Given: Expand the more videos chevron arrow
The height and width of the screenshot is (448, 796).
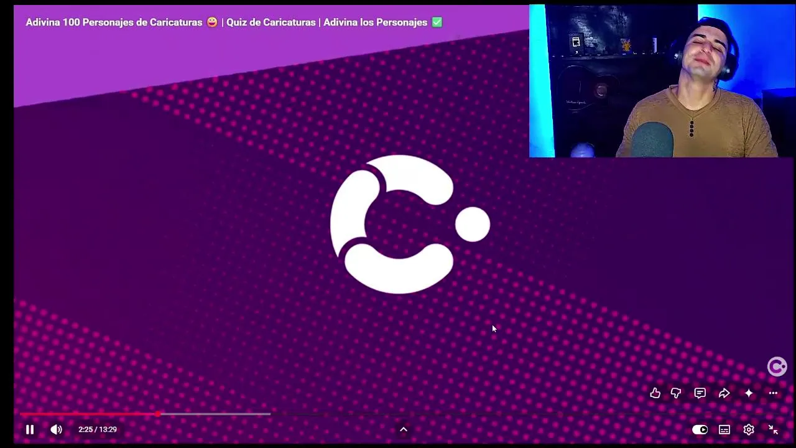Looking at the screenshot, I should point(403,429).
